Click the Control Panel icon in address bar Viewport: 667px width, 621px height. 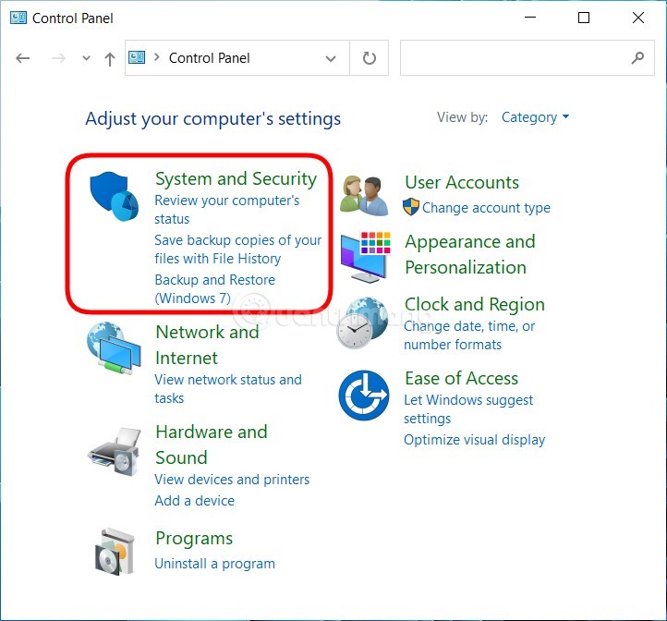pyautogui.click(x=137, y=57)
